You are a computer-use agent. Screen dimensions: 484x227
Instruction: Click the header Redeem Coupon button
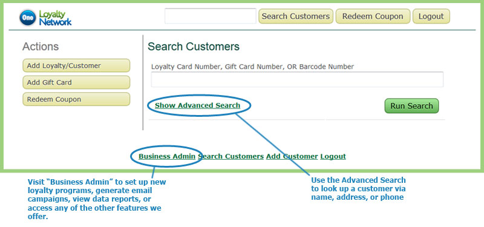pos(373,16)
